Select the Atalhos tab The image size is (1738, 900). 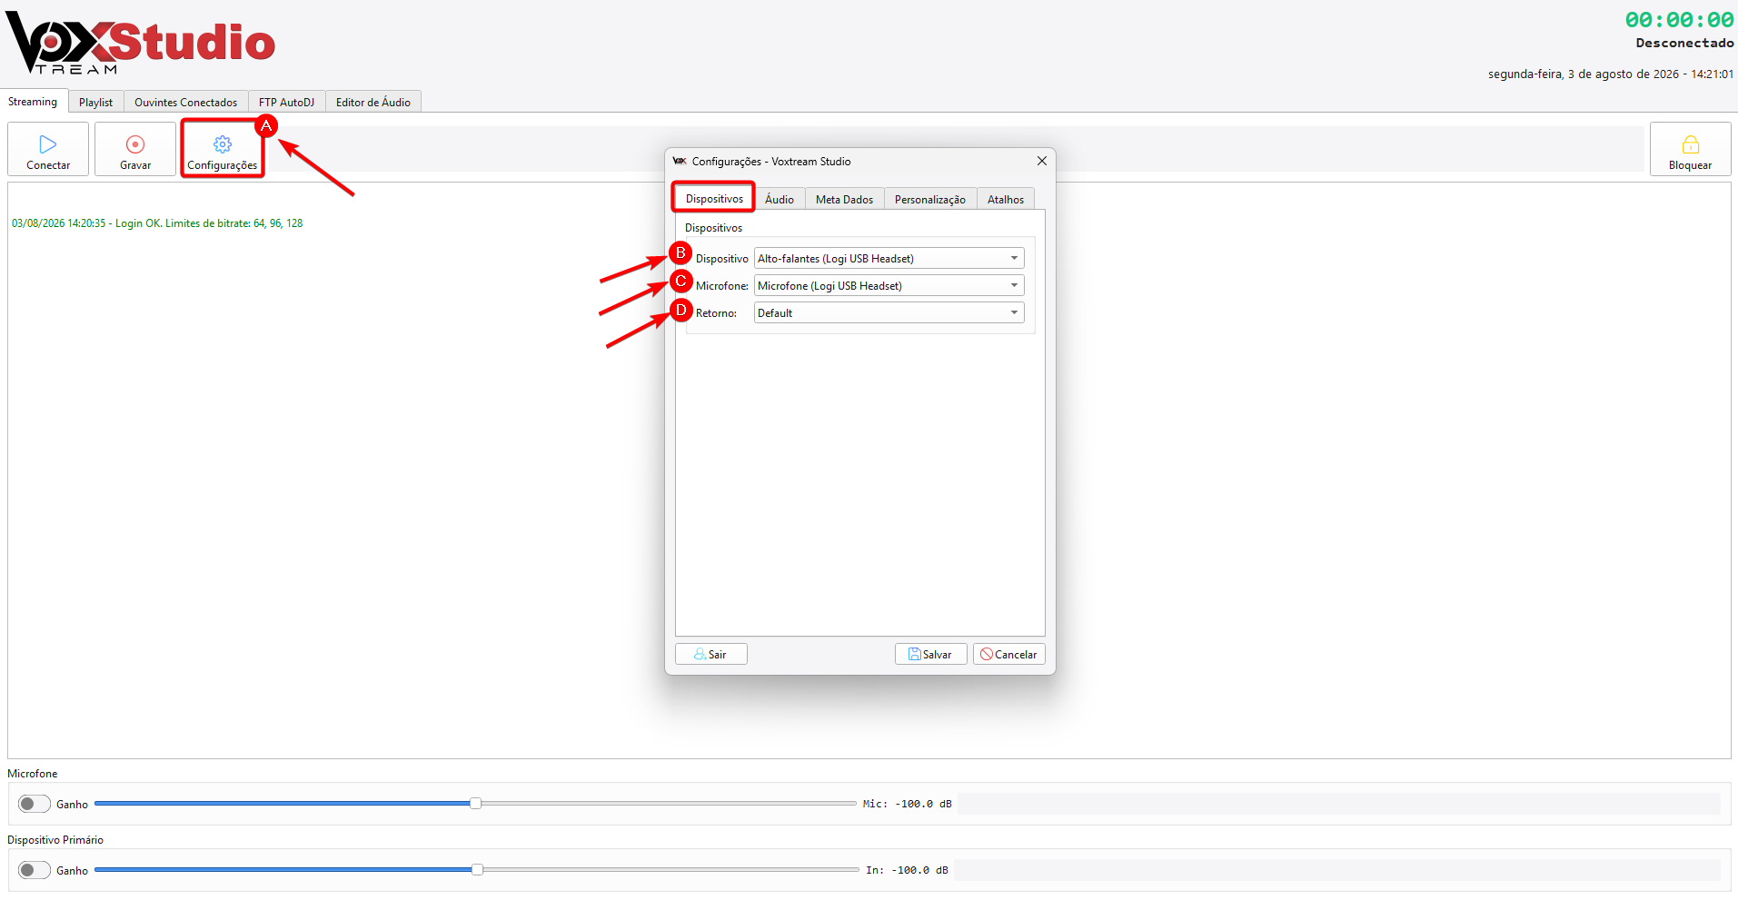click(x=1006, y=200)
